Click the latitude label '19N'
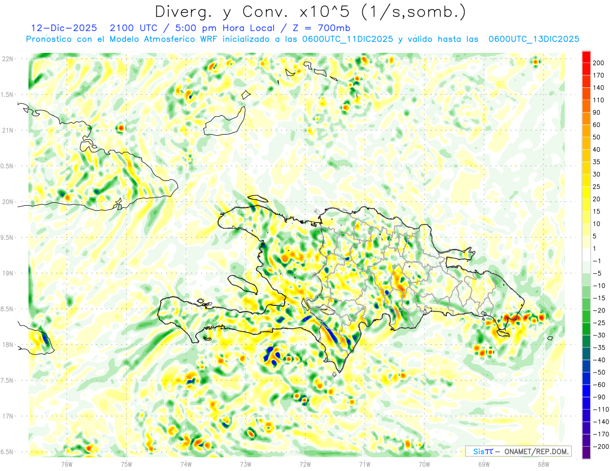This screenshot has width=610, height=471. coord(9,273)
